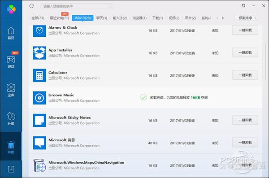Click the 2017/01/03 install date of Microsoft 消息
Screen dimensions: 269x178
(182, 143)
